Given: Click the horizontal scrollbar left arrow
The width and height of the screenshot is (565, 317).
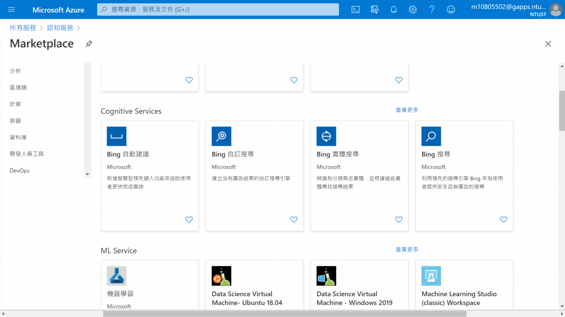Looking at the screenshot, I should 3,314.
